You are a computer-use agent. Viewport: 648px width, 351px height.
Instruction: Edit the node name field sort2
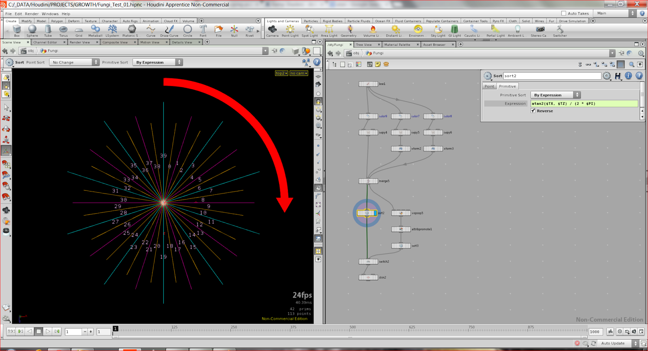coord(552,76)
